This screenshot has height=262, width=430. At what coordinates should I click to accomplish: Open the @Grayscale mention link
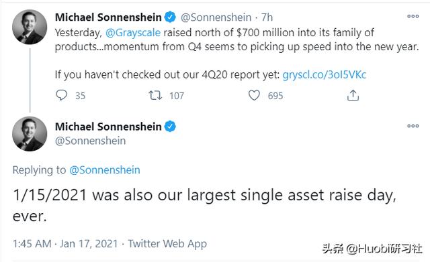[x=133, y=33]
